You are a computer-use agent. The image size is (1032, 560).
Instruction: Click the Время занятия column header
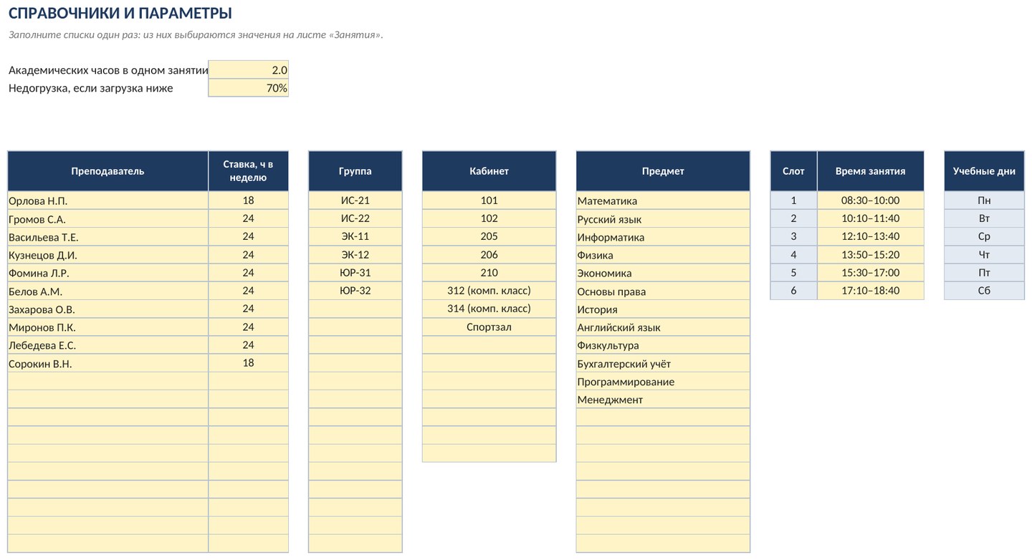click(871, 171)
